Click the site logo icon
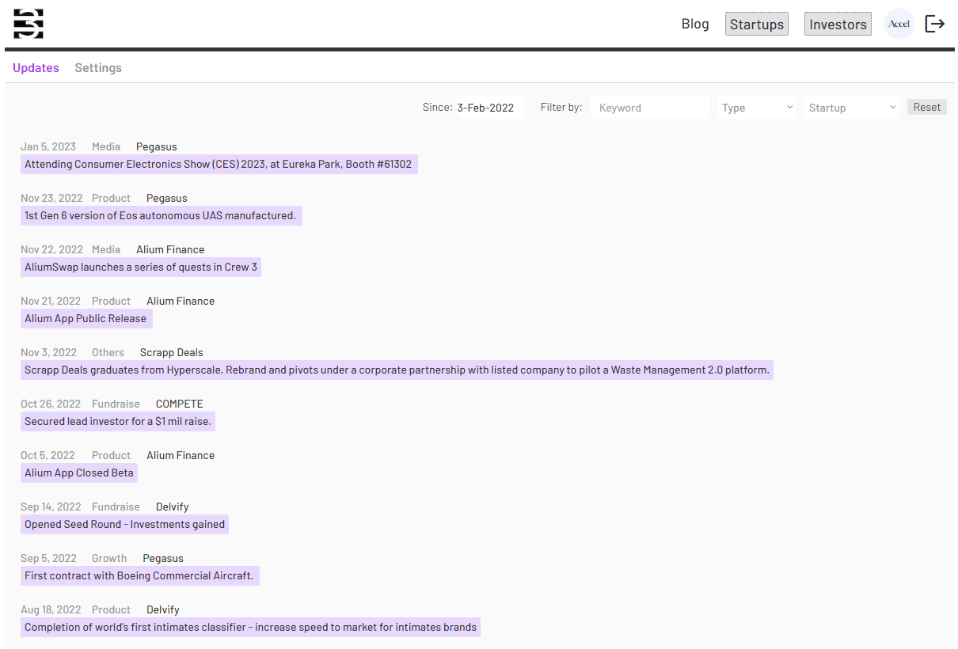The height and width of the screenshot is (649, 958). pyautogui.click(x=29, y=24)
